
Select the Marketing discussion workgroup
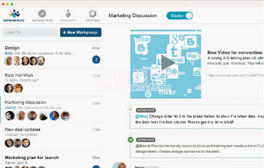click(52, 110)
